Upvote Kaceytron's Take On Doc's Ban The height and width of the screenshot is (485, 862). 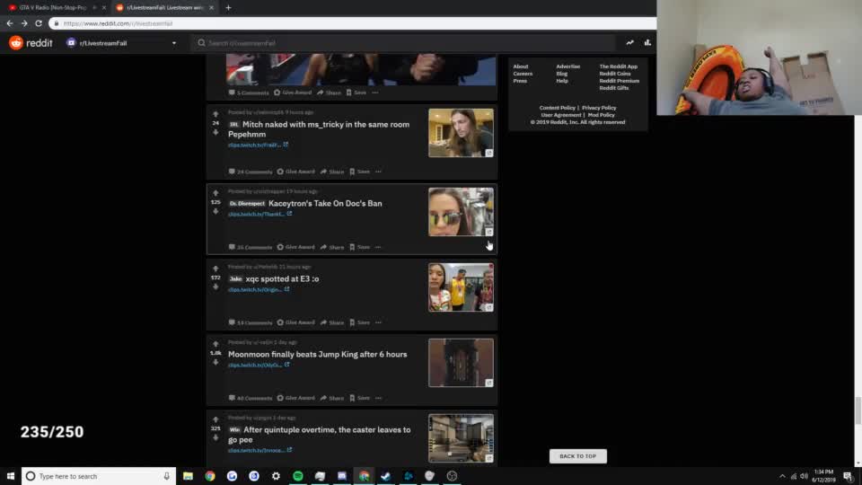[215, 194]
